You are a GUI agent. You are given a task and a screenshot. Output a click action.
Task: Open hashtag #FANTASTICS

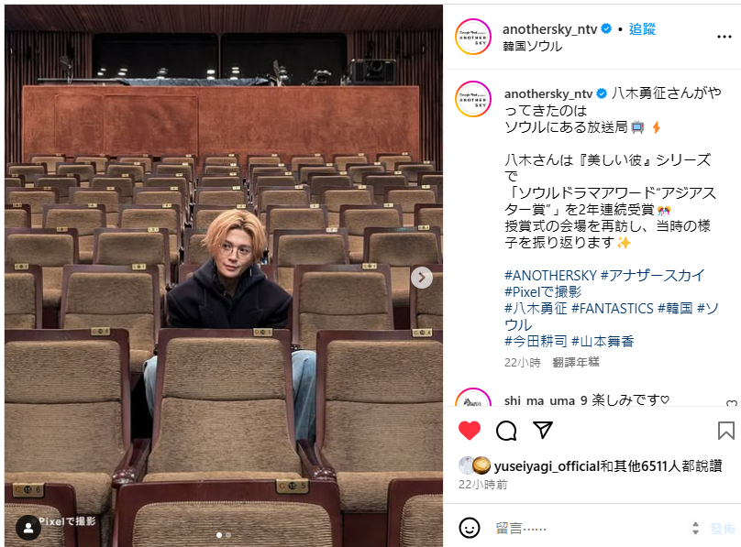613,308
